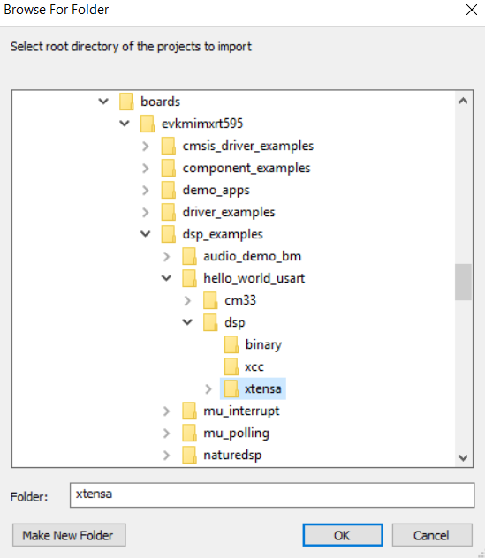Click the audio_demo_bm folder icon
Screen dimensions: 485x558
pos(189,256)
